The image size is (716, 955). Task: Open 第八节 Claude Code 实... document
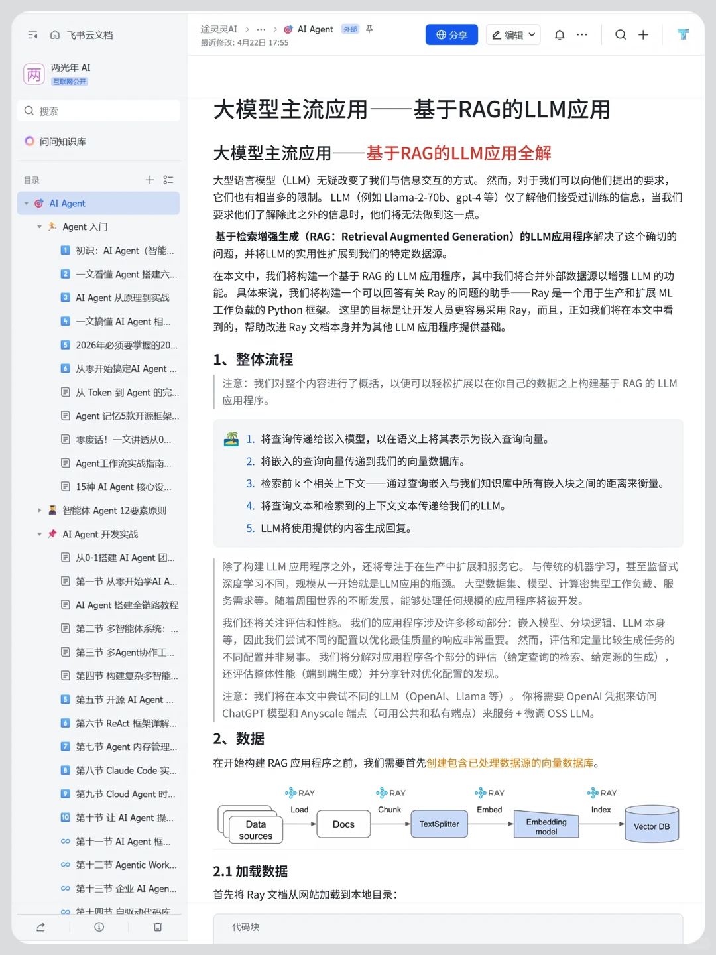coord(119,771)
